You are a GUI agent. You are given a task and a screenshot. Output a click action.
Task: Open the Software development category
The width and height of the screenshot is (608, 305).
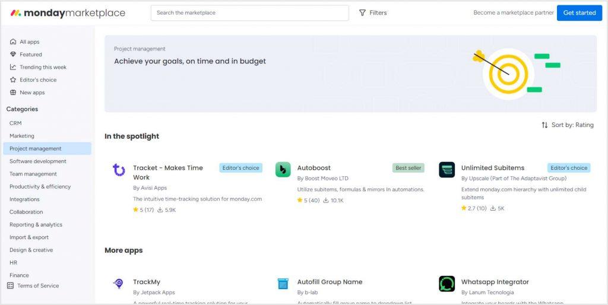tap(38, 161)
